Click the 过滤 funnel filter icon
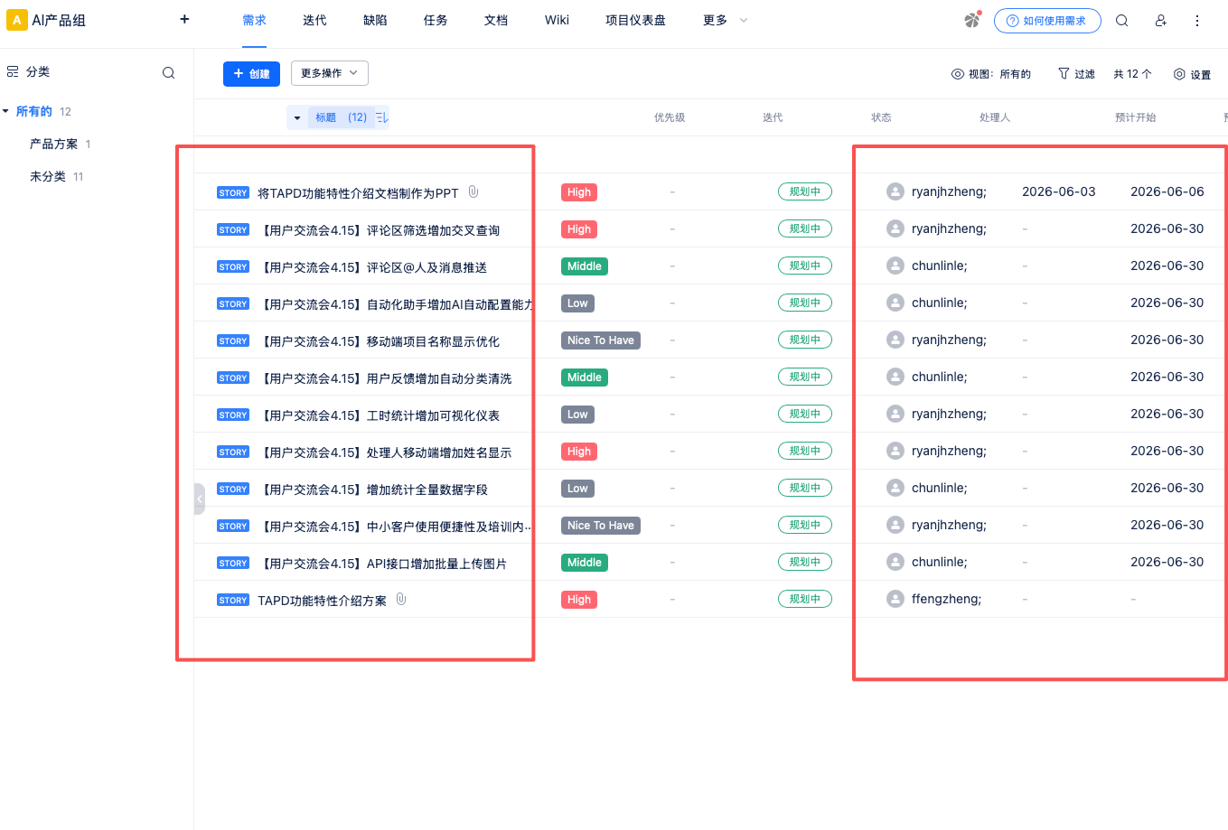This screenshot has width=1228, height=830. [1064, 74]
